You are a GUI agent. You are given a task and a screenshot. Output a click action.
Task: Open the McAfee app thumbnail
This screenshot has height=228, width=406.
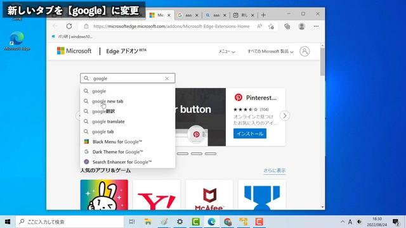point(209,194)
